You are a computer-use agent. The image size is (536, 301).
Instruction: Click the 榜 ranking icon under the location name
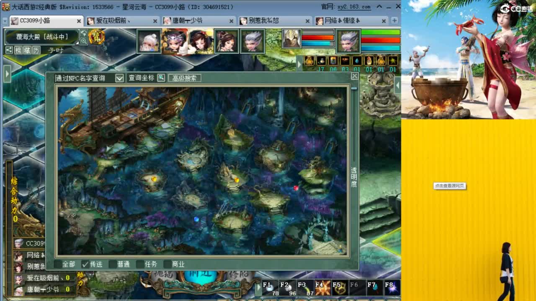coord(18,51)
